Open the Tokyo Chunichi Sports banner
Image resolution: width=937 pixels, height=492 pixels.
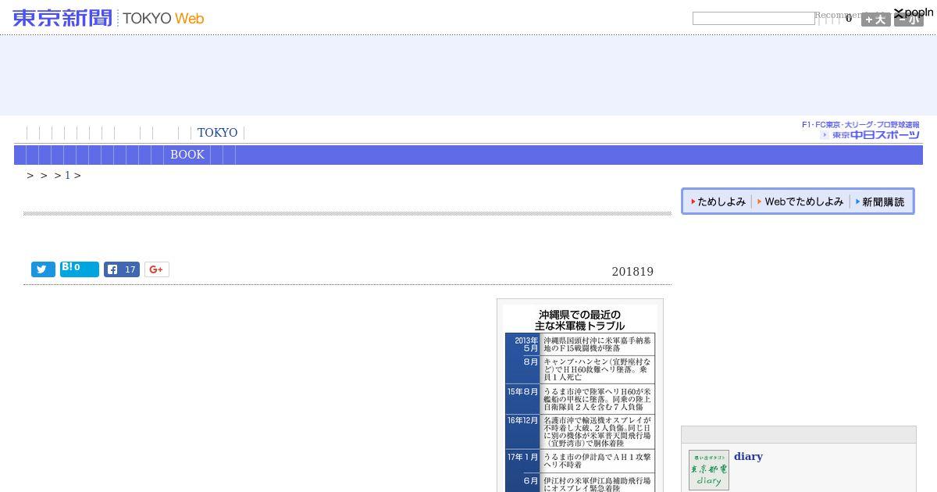[x=860, y=130]
